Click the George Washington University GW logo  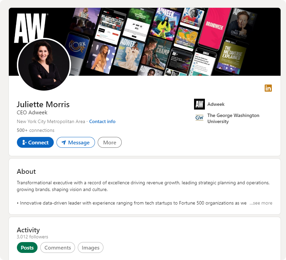199,118
